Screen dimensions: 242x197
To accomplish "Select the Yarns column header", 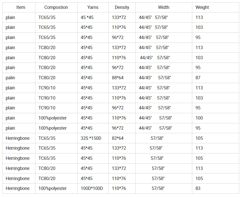I will [x=93, y=7].
